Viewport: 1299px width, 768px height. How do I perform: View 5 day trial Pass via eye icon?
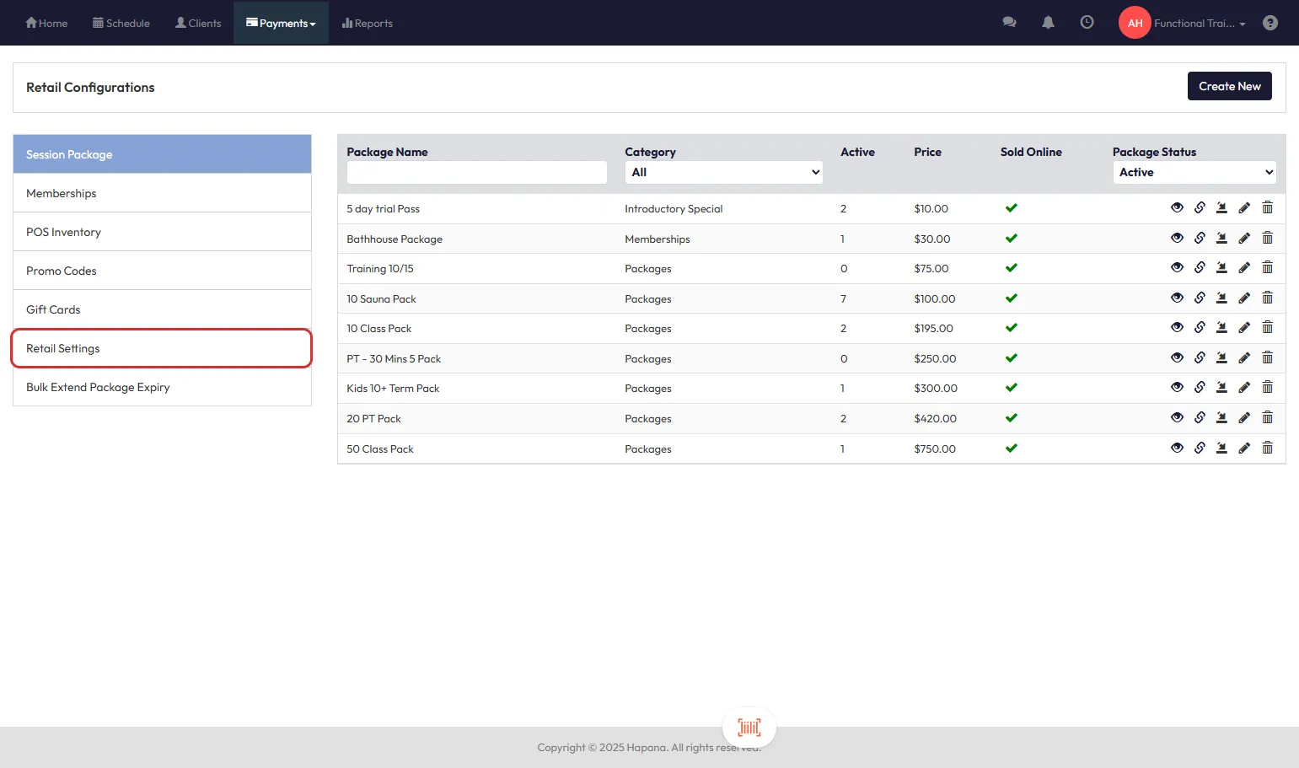[1177, 208]
